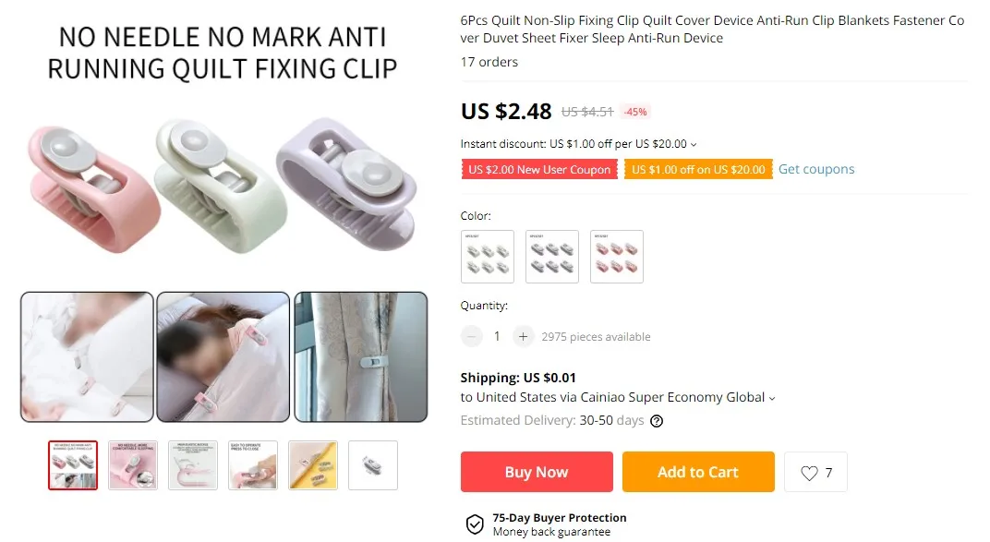Screen dimensions: 990x542
Task: Open the shipping method dropdown
Action: coord(771,398)
